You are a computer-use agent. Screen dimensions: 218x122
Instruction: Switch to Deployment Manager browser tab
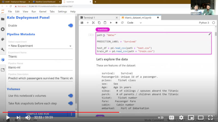tap(16, 2)
